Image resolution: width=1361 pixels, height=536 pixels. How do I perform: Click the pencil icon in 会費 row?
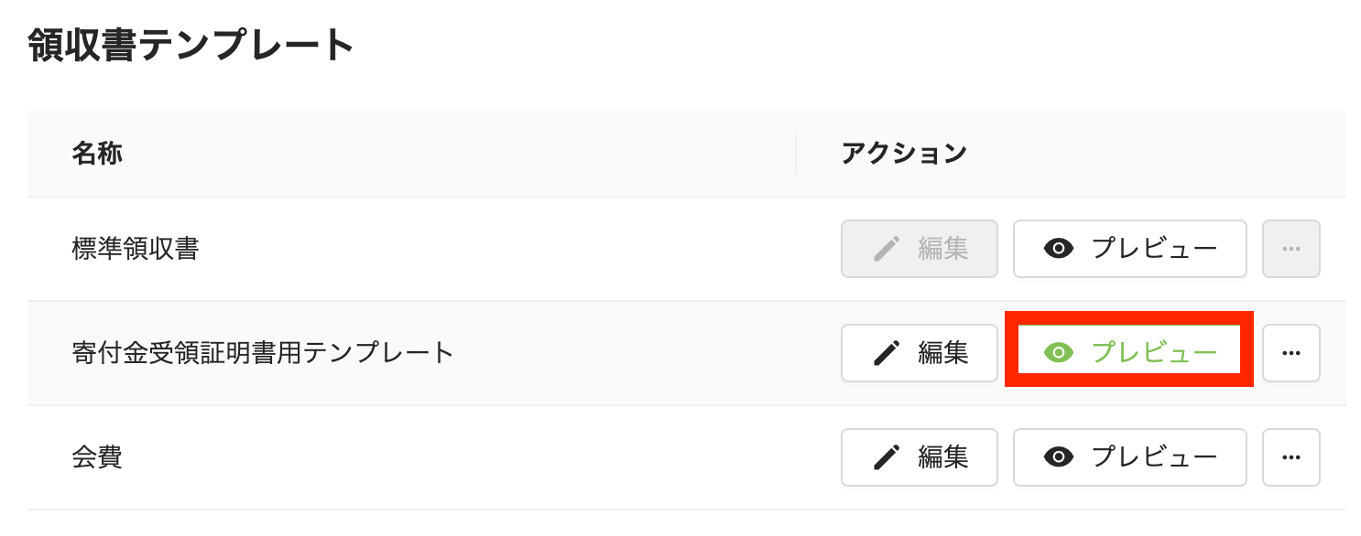[887, 457]
